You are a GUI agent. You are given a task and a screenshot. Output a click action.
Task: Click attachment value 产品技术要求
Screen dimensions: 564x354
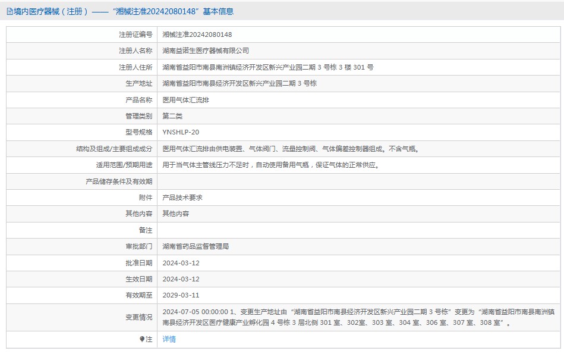[182, 198]
